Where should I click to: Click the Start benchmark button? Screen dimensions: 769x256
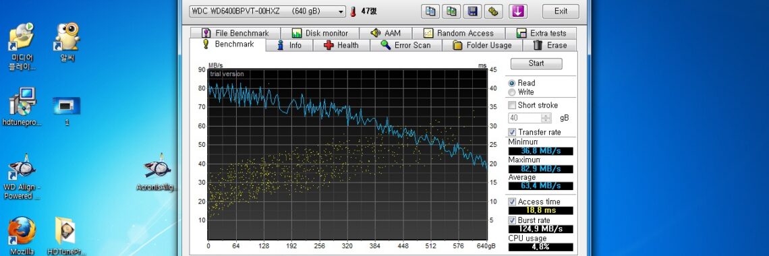[x=536, y=63]
